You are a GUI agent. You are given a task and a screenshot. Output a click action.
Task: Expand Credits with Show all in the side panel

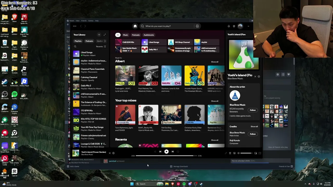pyautogui.click(x=254, y=127)
